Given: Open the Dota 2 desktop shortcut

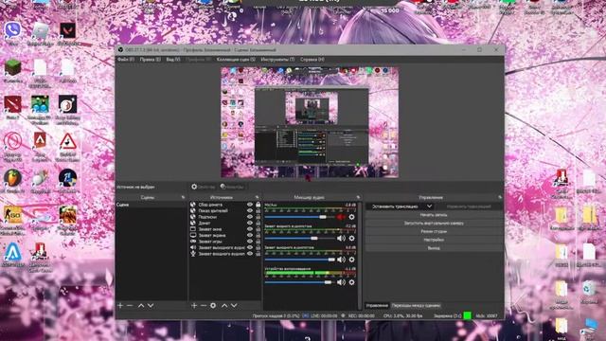Looking at the screenshot, I should pos(12,104).
